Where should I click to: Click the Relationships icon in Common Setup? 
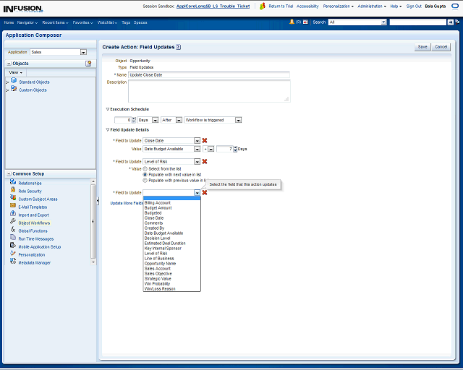click(x=13, y=183)
